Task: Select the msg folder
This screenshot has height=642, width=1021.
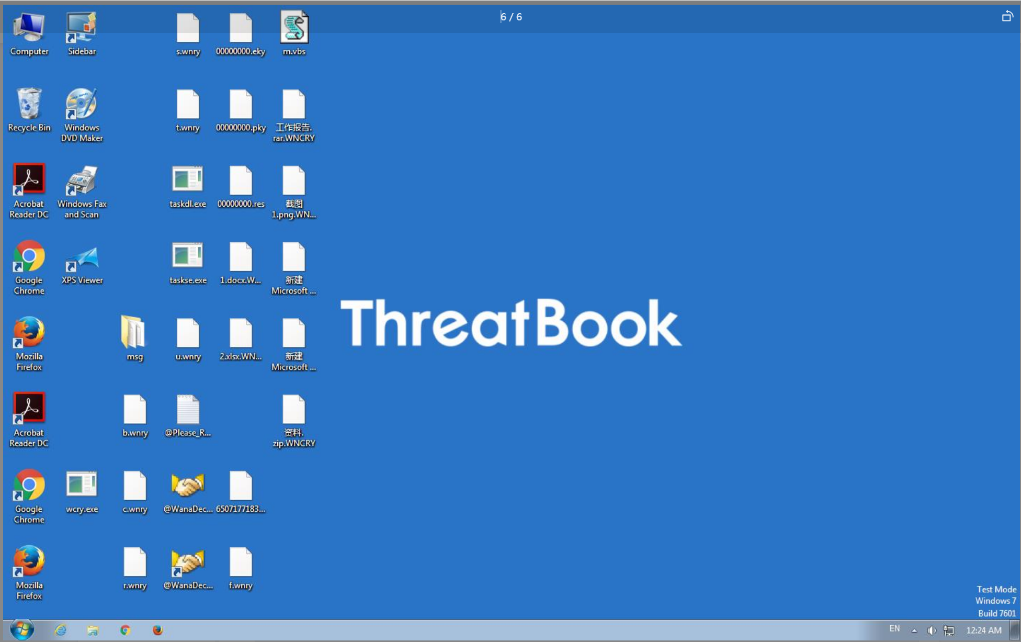Action: pyautogui.click(x=134, y=339)
